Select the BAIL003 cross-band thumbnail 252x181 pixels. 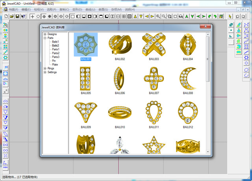(x=154, y=44)
